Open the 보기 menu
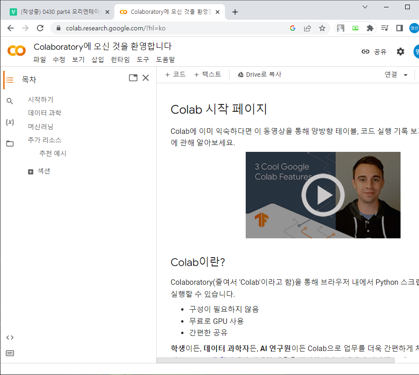This screenshot has width=419, height=375. [x=78, y=59]
